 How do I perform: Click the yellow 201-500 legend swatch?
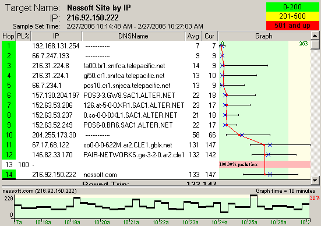292,16
